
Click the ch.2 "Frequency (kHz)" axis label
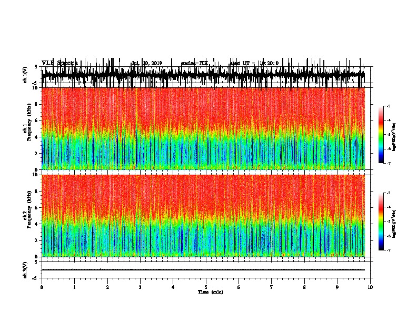coord(28,209)
